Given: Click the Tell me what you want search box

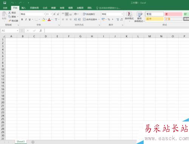Looking at the screenshot, I should 108,8.
